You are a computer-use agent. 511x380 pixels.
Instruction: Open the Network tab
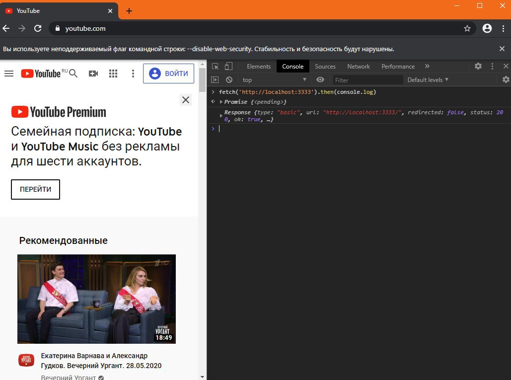click(359, 67)
